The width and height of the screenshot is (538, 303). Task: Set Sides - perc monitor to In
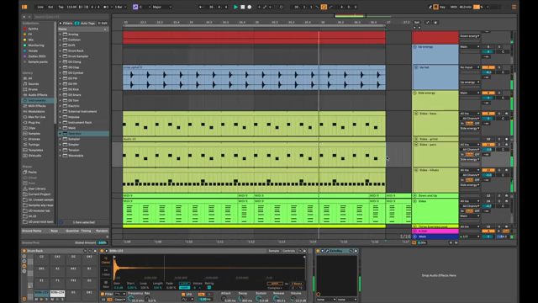pos(462,154)
